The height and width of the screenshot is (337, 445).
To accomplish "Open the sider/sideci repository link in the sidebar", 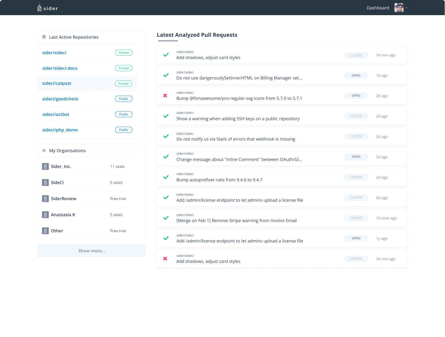I will 54,53.
